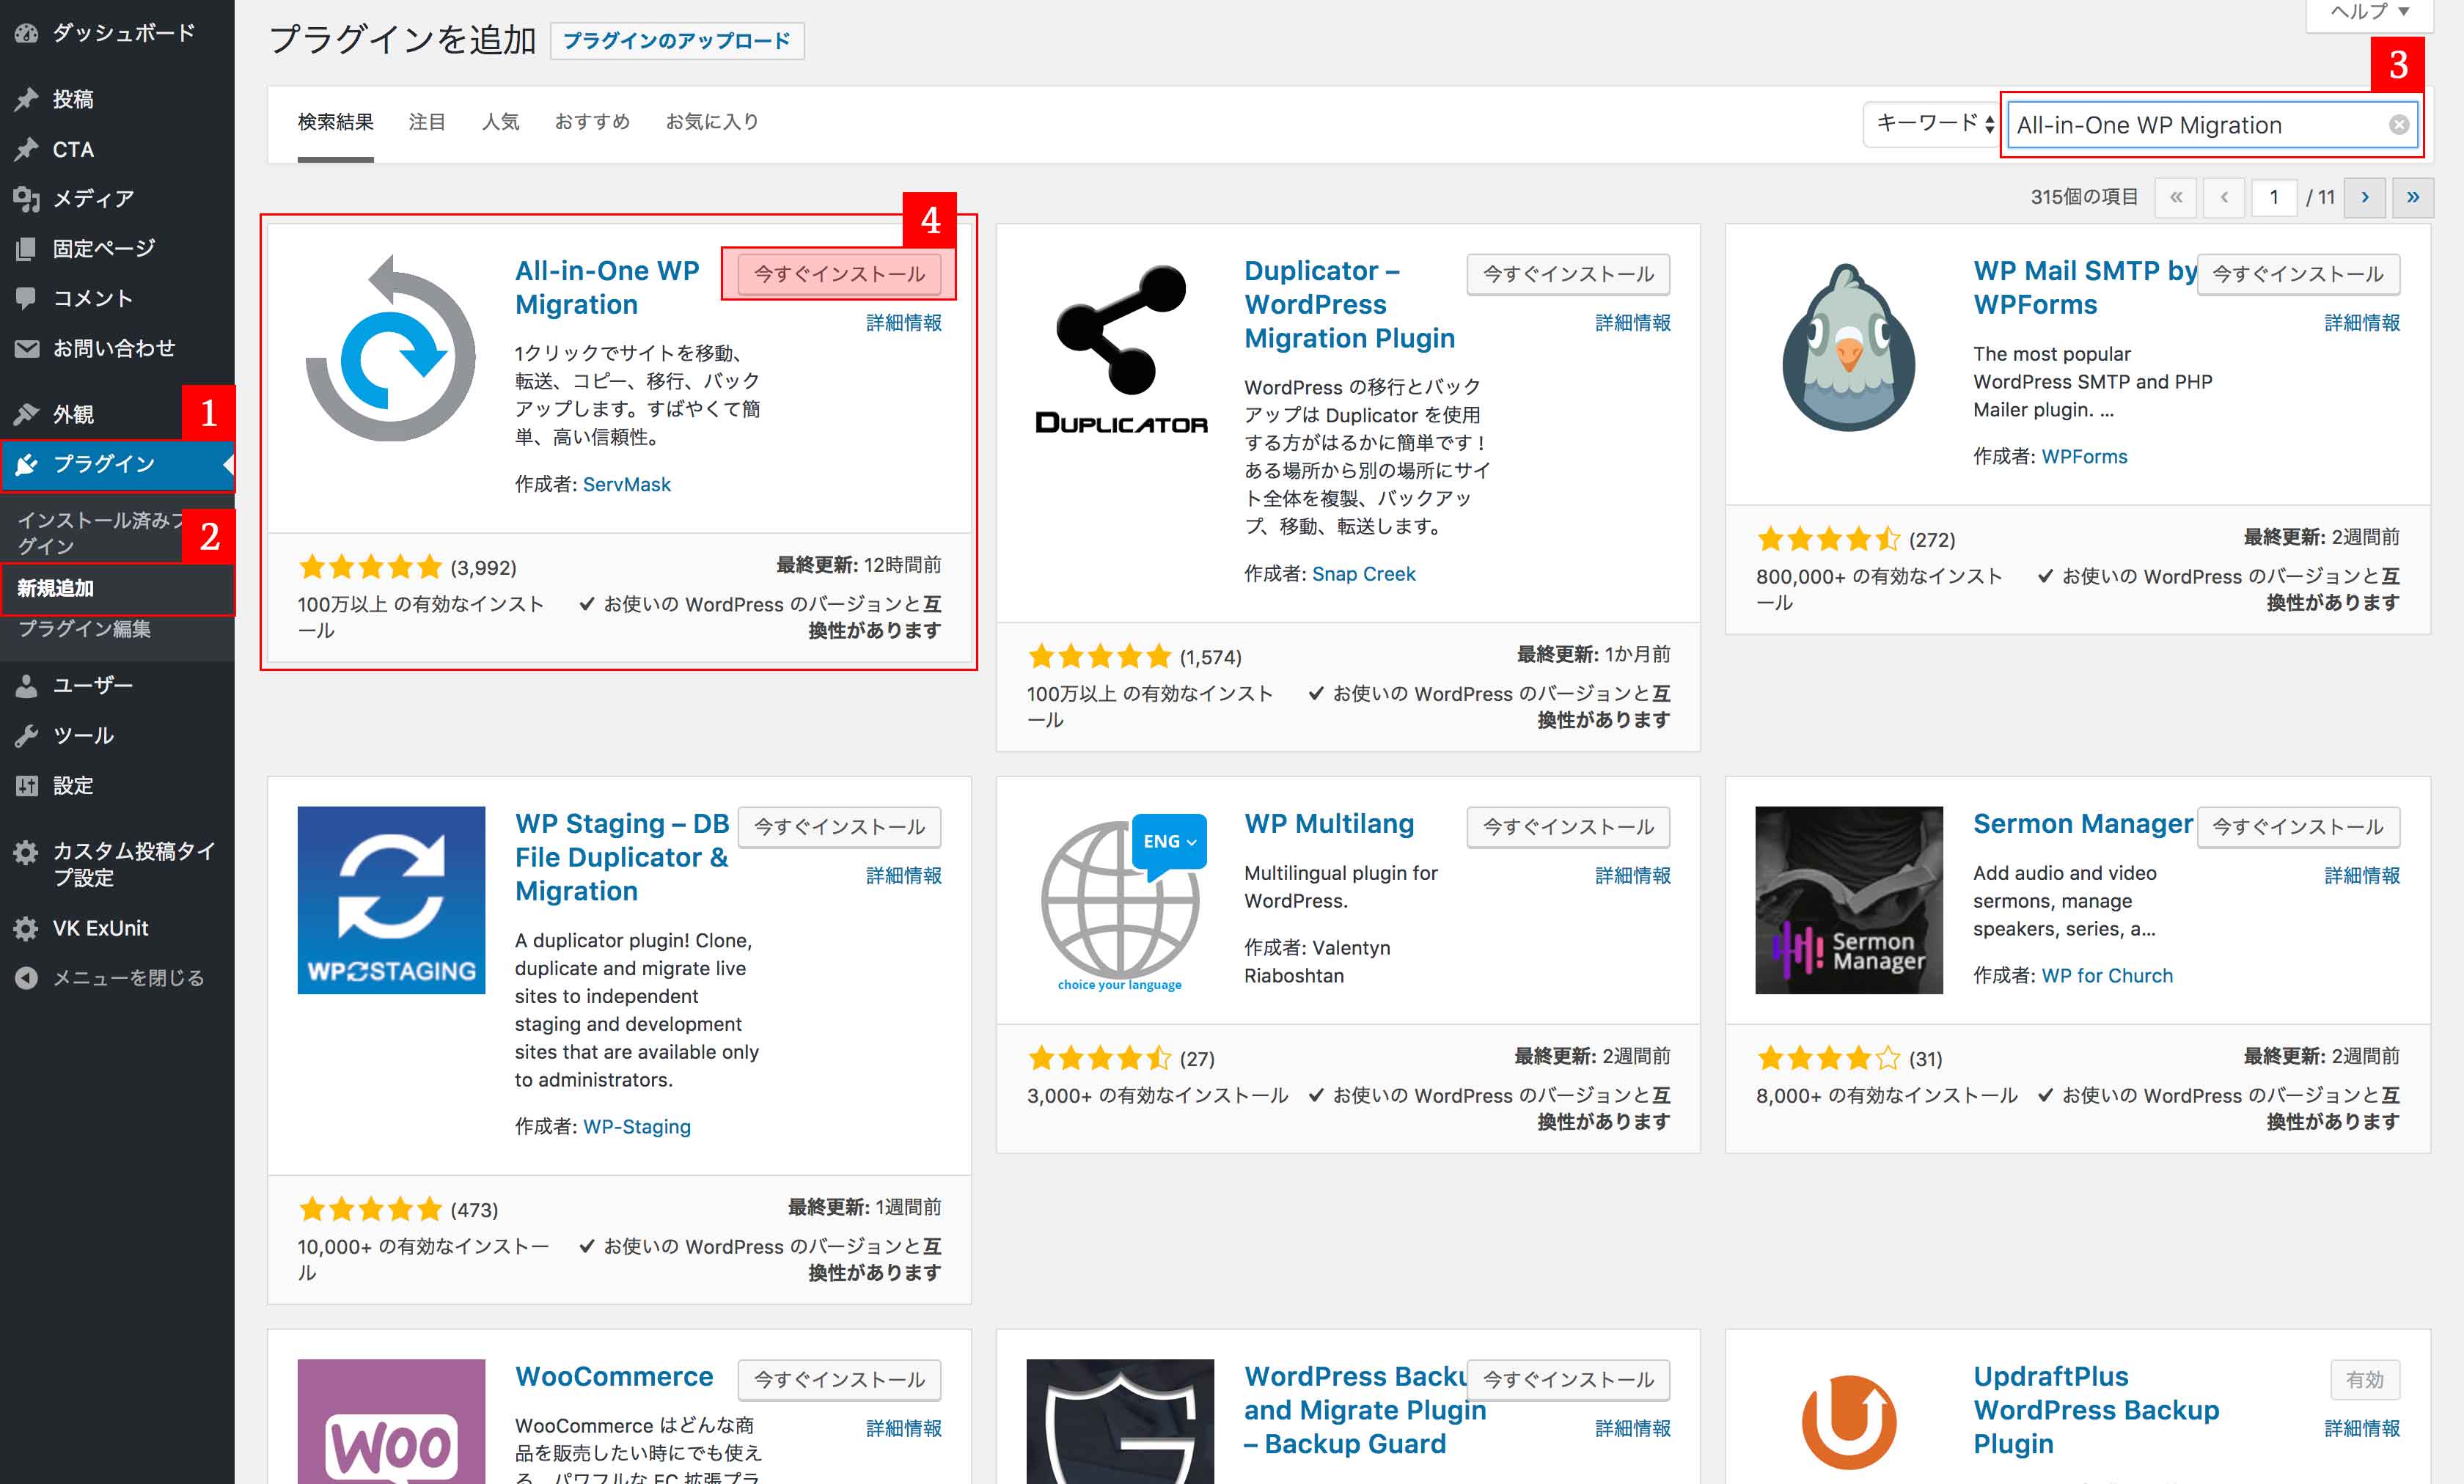Viewport: 2464px width, 1484px height.
Task: Install Sermon Manager plugin now
Action: 2298,827
